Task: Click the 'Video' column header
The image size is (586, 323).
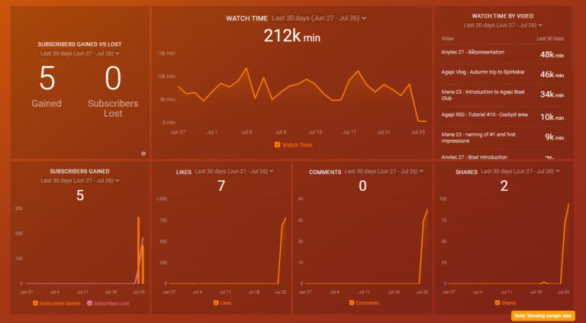Action: click(x=448, y=38)
